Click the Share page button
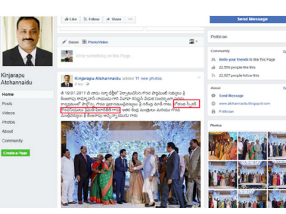Screen dimensions: 286x214 (113, 19)
